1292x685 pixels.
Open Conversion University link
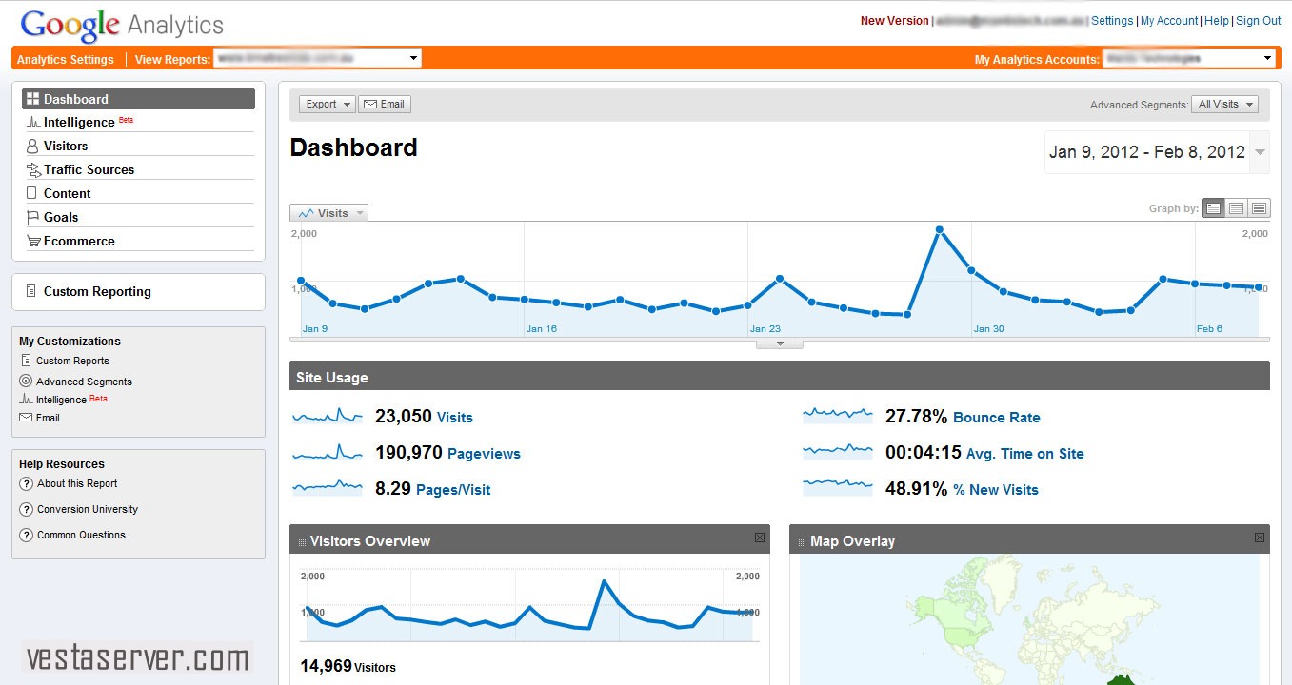pos(88,509)
